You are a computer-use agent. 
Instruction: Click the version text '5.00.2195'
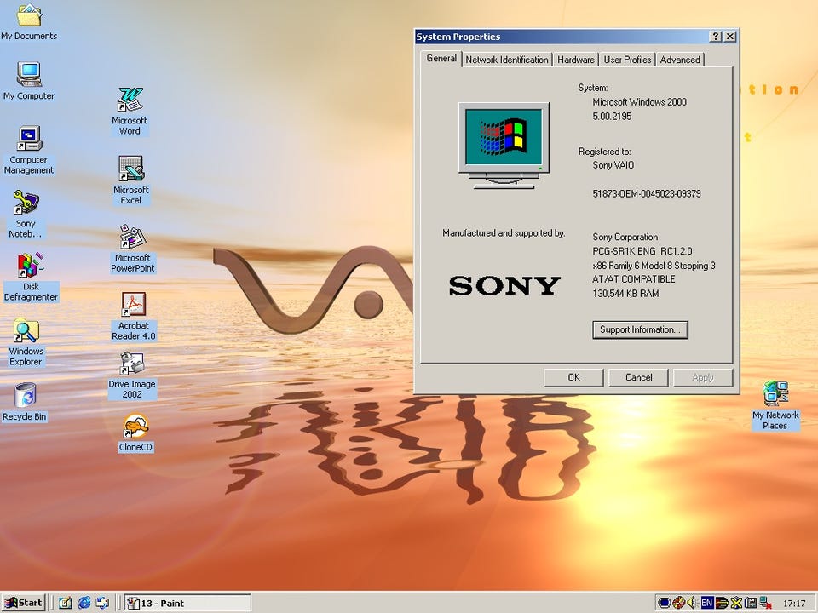[612, 117]
